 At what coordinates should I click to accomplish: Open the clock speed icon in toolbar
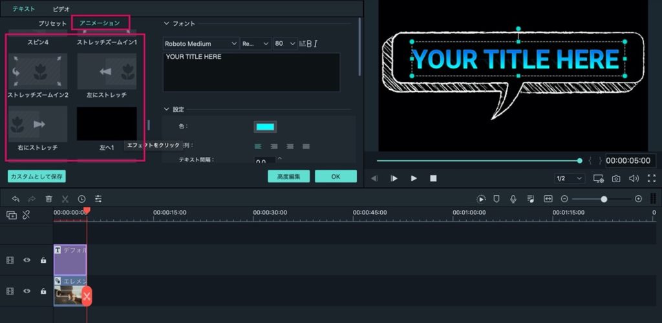[81, 199]
